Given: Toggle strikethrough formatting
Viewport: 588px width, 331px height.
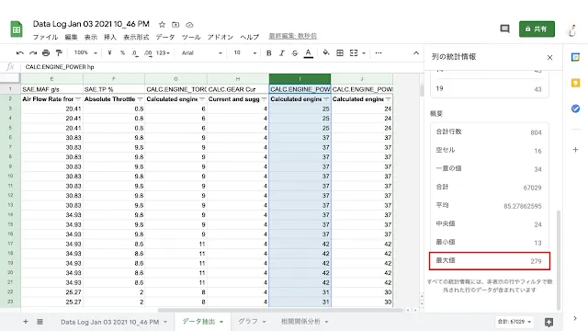Looking at the screenshot, I should point(295,53).
